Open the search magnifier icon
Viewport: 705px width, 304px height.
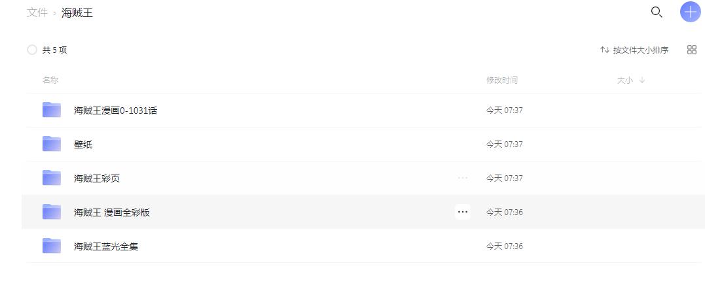(657, 12)
